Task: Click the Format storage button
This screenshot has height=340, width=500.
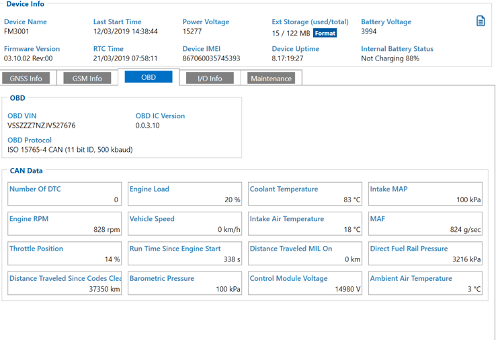Action: coord(325,33)
